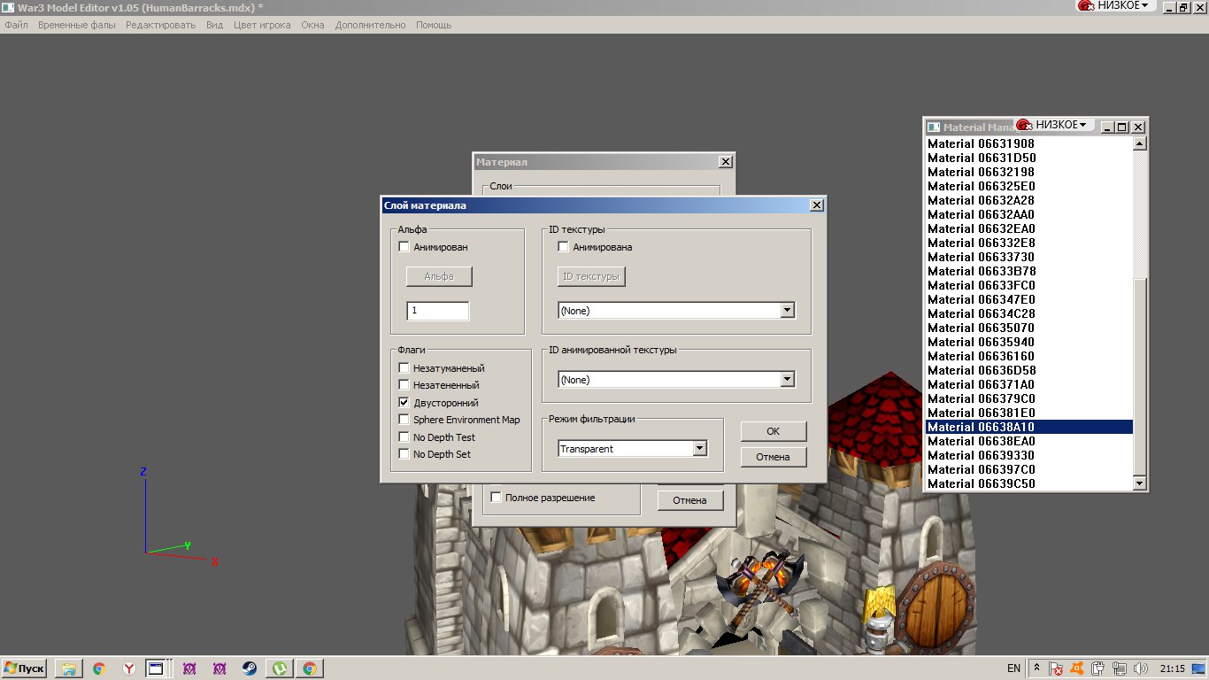Click Material Manager scrollbar down arrow

(x=1140, y=483)
